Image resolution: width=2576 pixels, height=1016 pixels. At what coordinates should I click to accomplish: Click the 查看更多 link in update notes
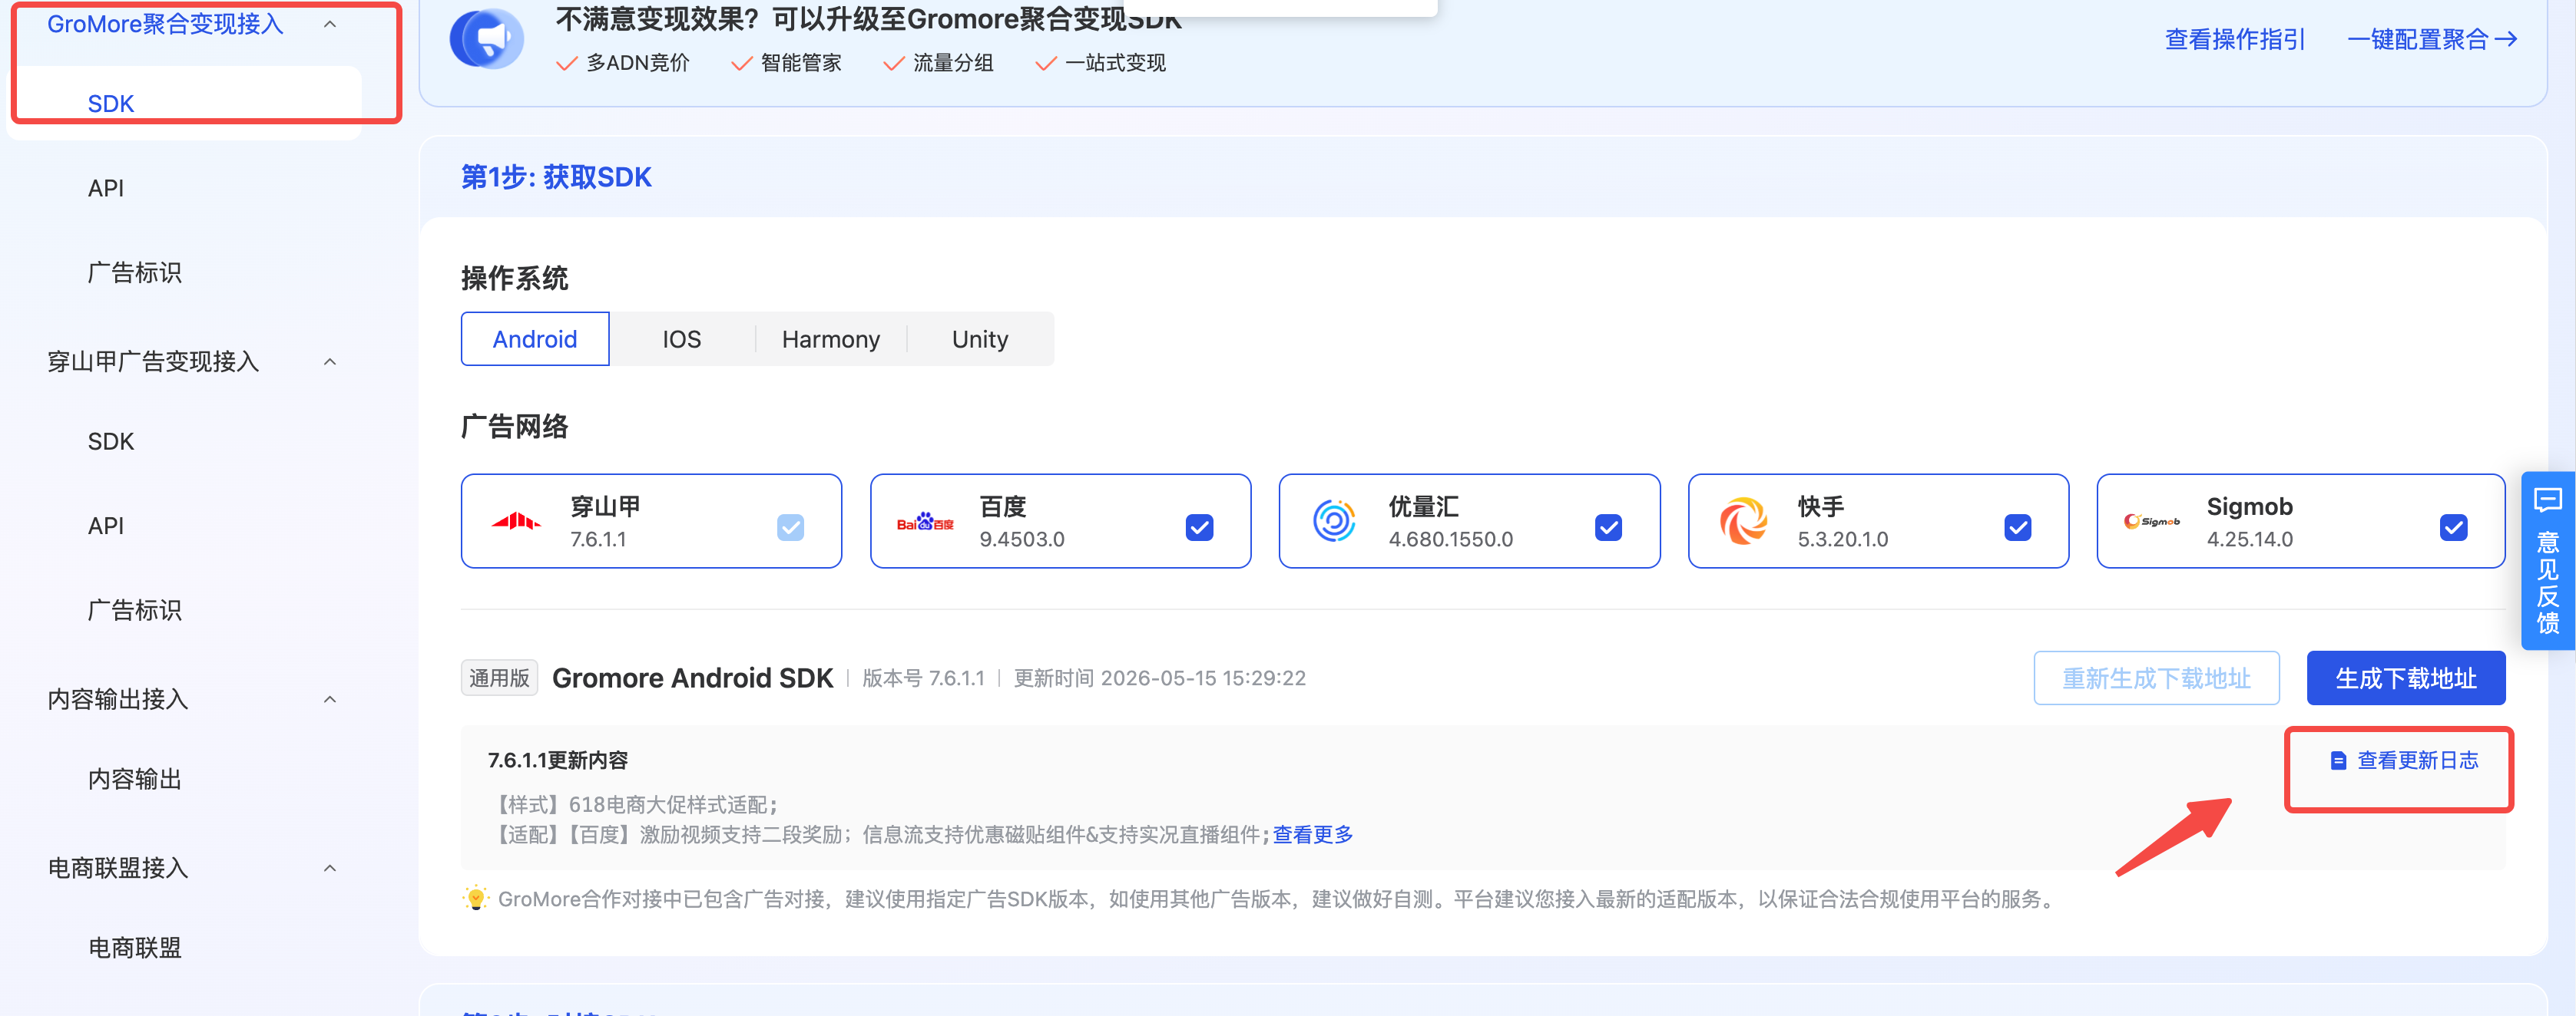click(x=1313, y=834)
